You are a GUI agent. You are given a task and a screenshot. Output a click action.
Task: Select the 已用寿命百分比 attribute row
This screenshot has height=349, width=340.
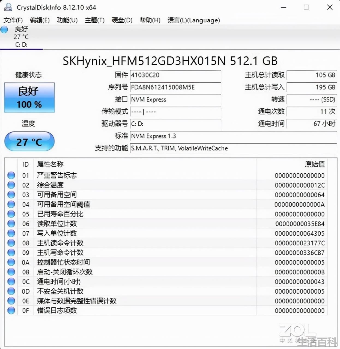click(x=166, y=214)
